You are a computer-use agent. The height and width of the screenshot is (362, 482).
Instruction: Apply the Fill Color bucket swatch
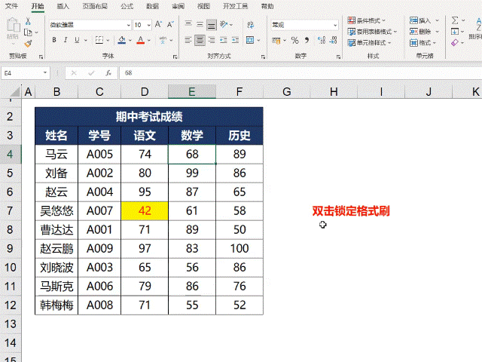(x=122, y=40)
